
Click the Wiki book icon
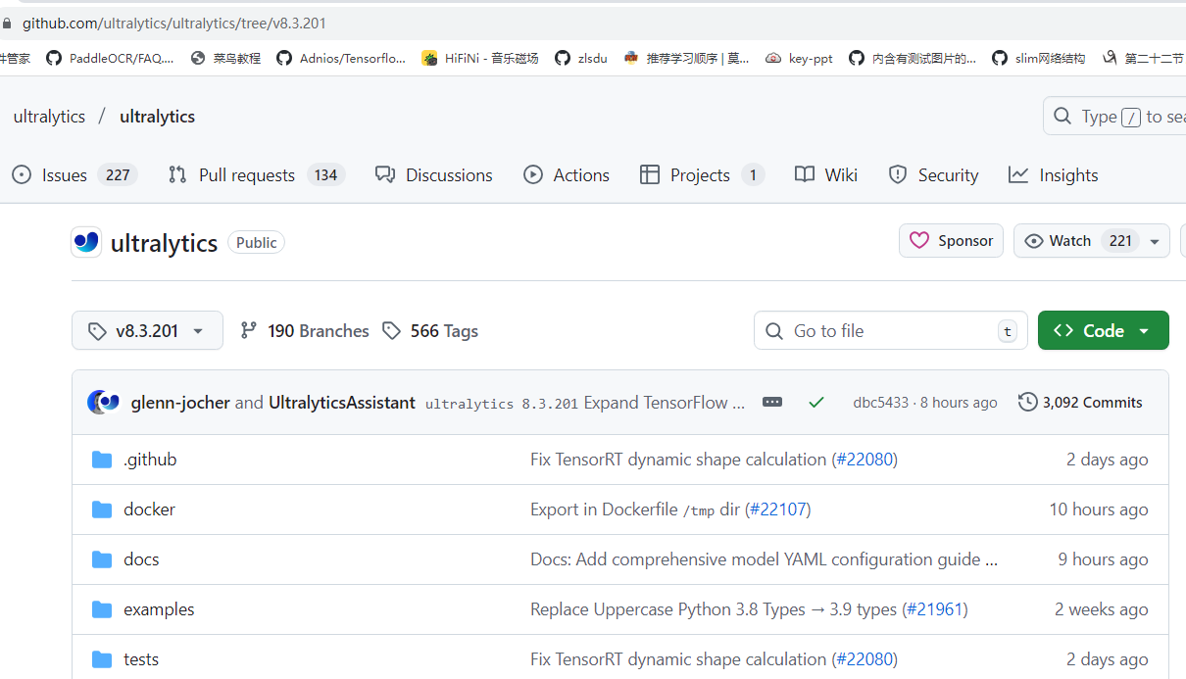[x=805, y=174]
